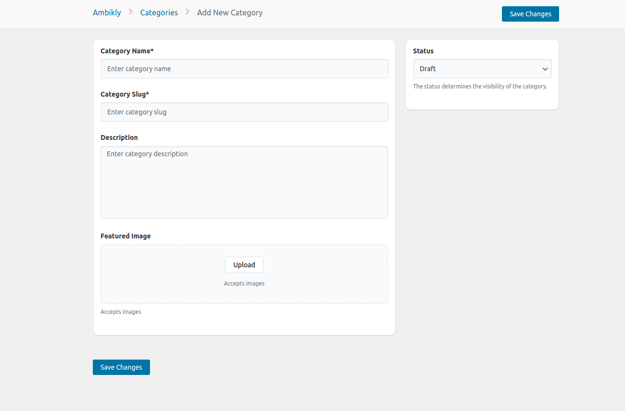625x411 pixels.
Task: Open the Ambikly breadcrumb link
Action: tap(107, 12)
